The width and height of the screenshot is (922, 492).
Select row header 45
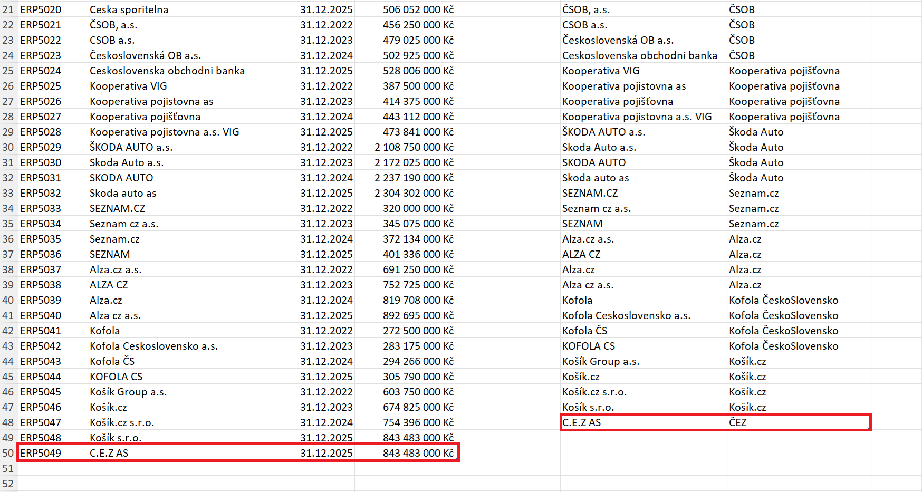coord(8,377)
